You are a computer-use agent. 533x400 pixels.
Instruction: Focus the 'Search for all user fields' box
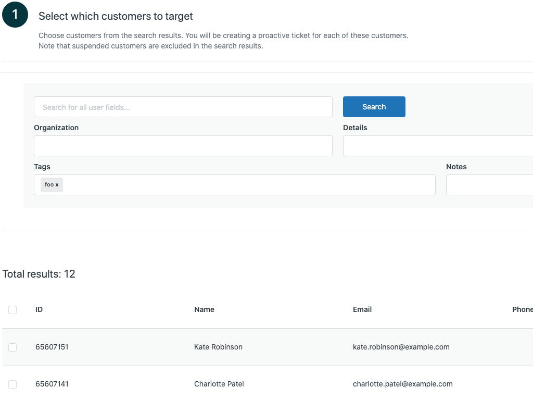pyautogui.click(x=183, y=107)
